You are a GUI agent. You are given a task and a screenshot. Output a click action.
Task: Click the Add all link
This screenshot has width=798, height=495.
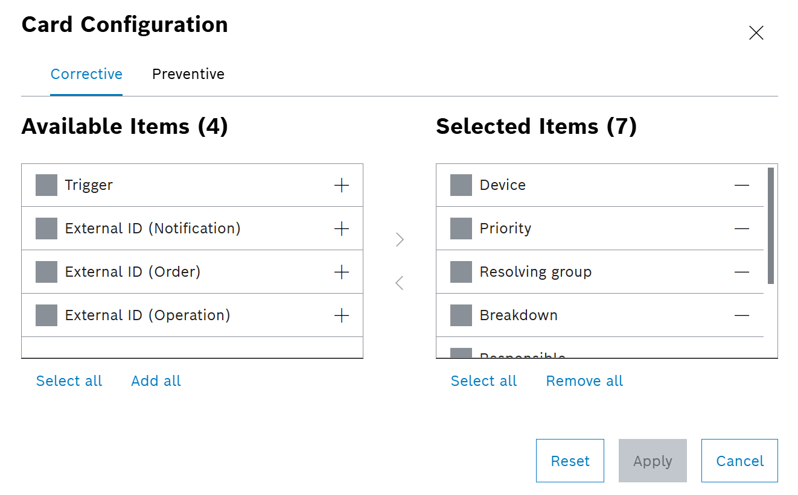[x=156, y=380]
